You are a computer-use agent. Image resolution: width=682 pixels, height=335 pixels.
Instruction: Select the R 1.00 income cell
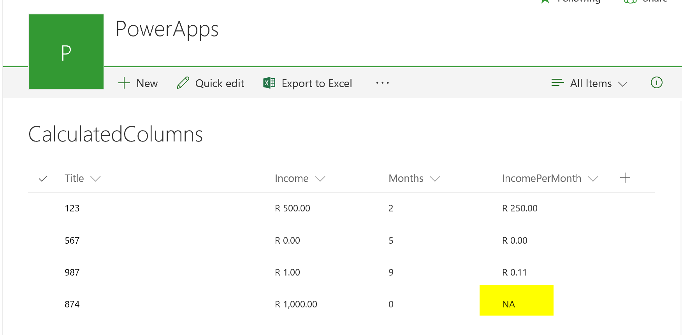click(287, 272)
